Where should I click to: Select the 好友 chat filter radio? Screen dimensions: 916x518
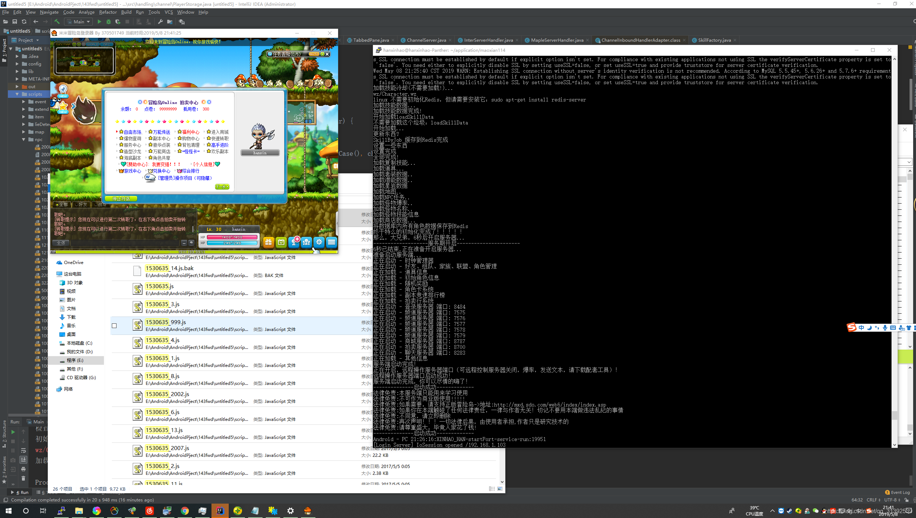coord(77,205)
